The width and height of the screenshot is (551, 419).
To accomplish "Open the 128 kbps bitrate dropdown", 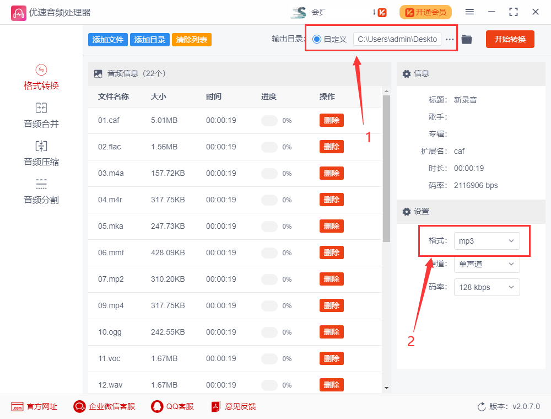I will click(487, 287).
